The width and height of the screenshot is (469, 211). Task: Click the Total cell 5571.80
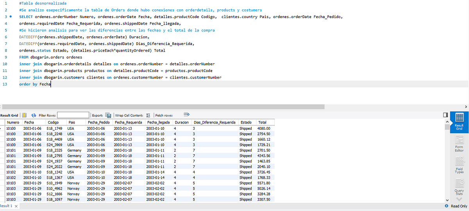pyautogui.click(x=266, y=183)
